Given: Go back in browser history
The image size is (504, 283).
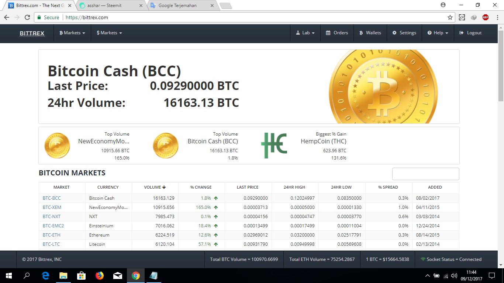Looking at the screenshot, I should click(7, 17).
